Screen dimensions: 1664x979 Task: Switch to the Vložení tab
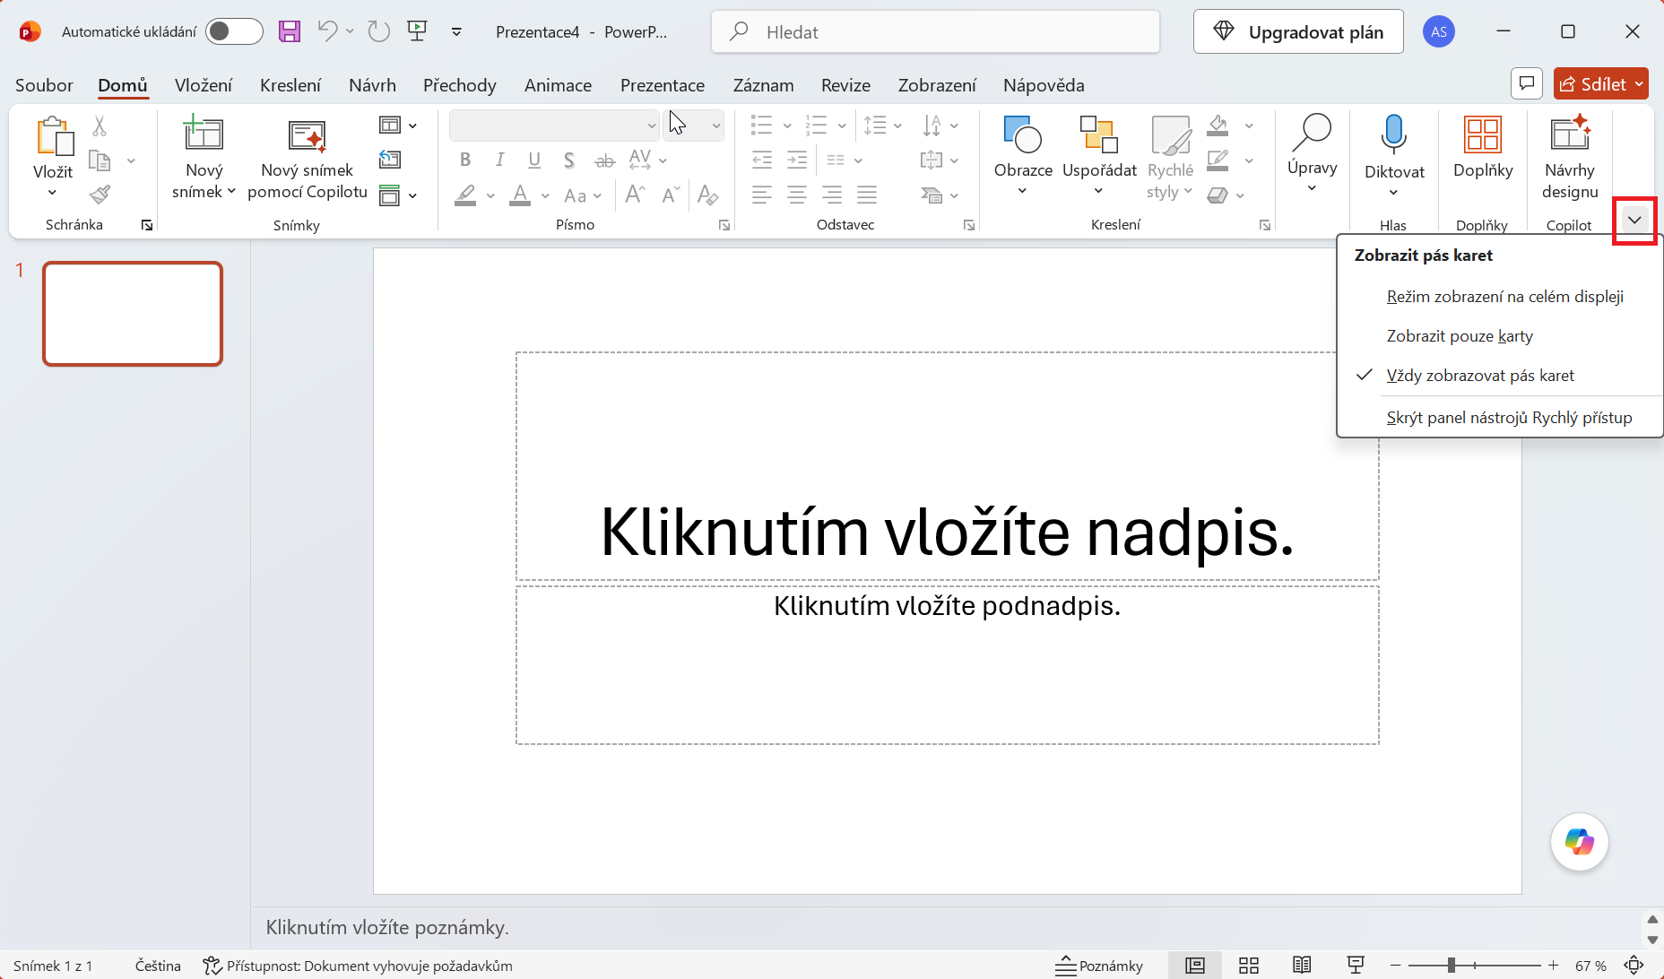[x=204, y=85]
